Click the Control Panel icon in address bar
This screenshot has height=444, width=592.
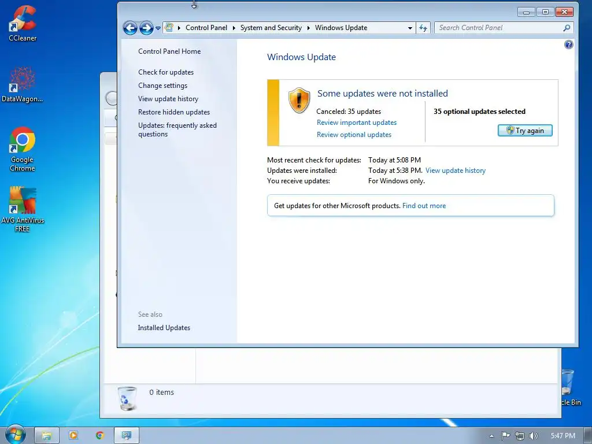[x=169, y=28]
